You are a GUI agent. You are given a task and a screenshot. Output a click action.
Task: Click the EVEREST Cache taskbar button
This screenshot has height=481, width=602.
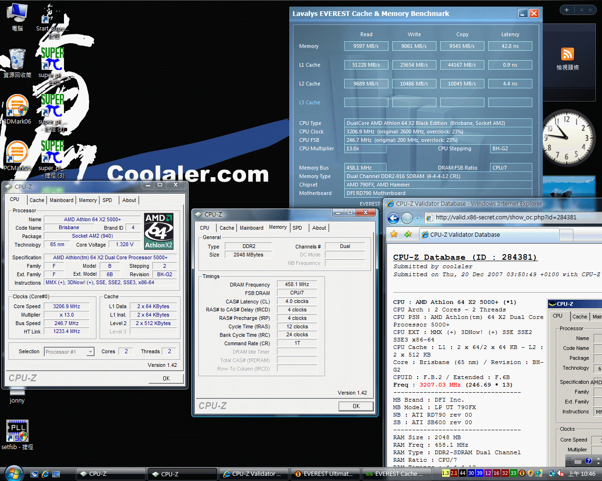pyautogui.click(x=397, y=474)
